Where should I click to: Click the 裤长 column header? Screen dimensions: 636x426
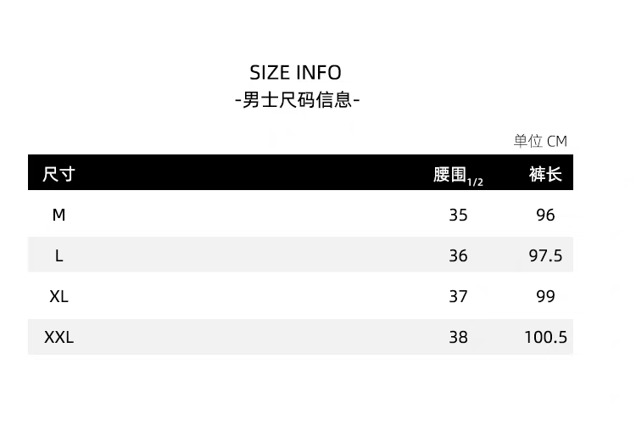click(545, 174)
